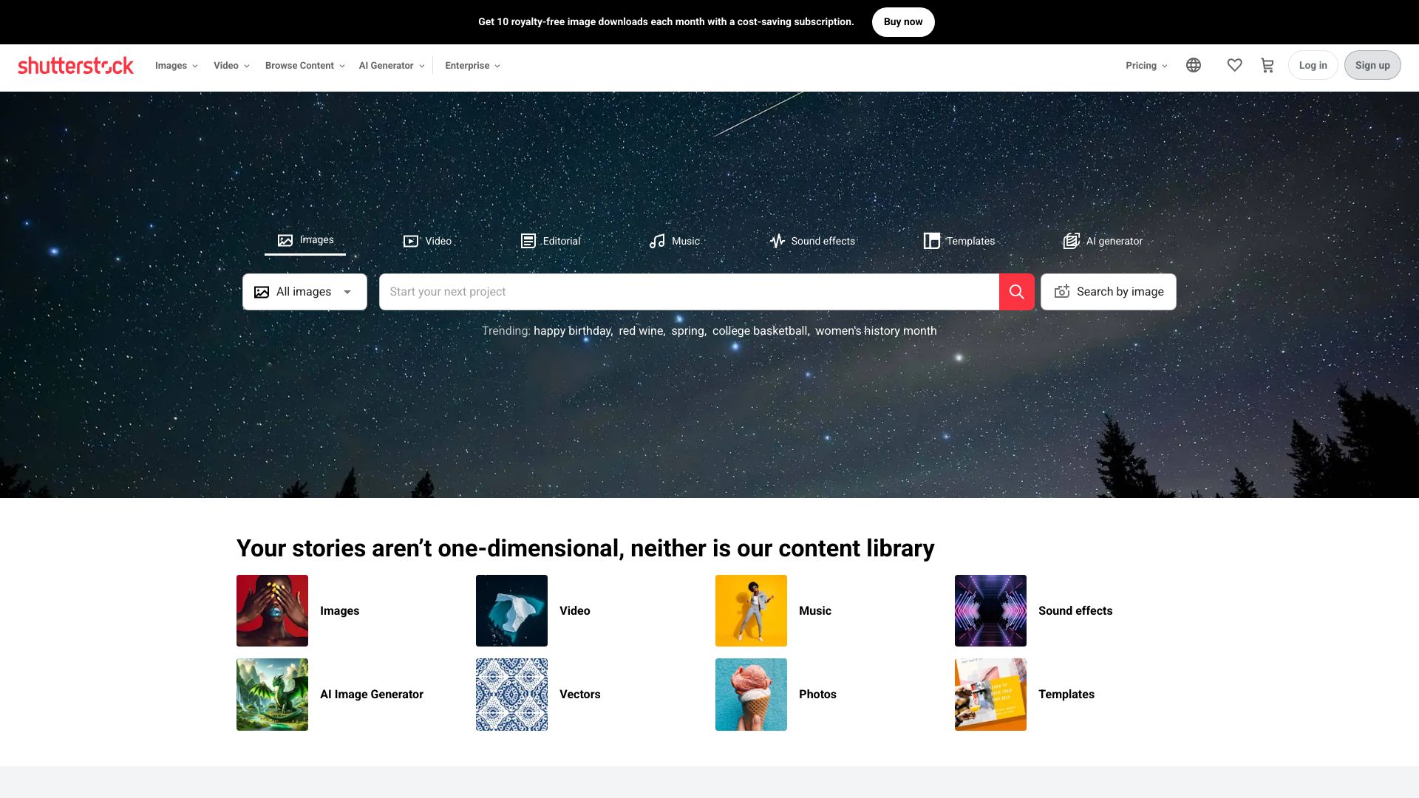Viewport: 1419px width, 798px height.
Task: Open the language globe icon
Action: (1194, 65)
